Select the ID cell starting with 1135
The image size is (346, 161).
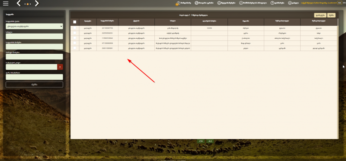click(107, 38)
